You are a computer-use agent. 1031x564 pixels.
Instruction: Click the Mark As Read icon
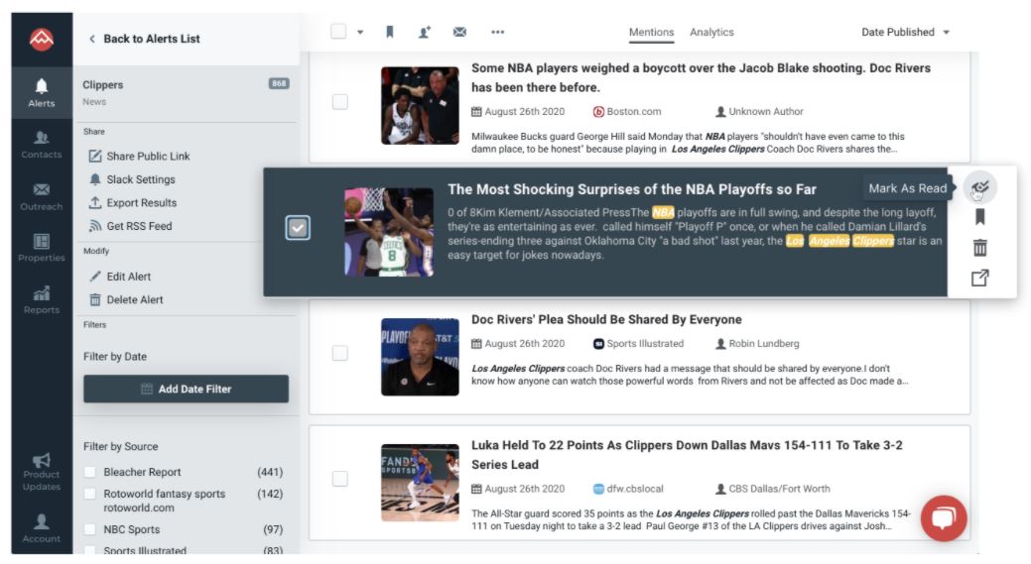979,188
